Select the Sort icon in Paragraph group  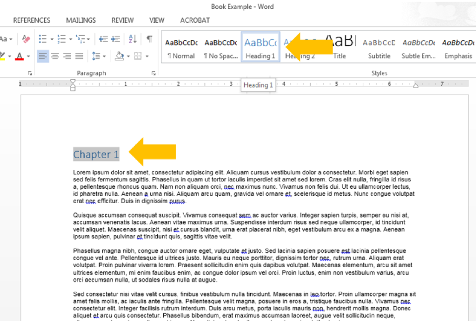[x=132, y=39]
